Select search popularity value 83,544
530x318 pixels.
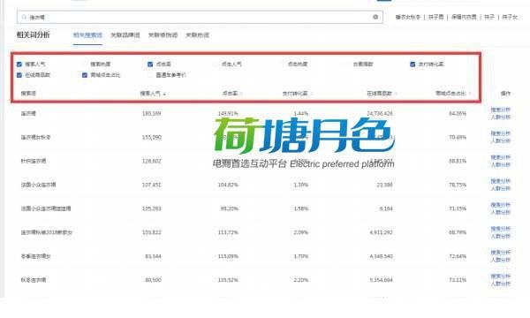pyautogui.click(x=153, y=256)
